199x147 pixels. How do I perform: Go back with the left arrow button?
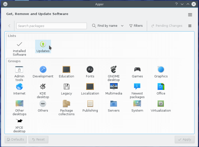pyautogui.click(x=9, y=26)
